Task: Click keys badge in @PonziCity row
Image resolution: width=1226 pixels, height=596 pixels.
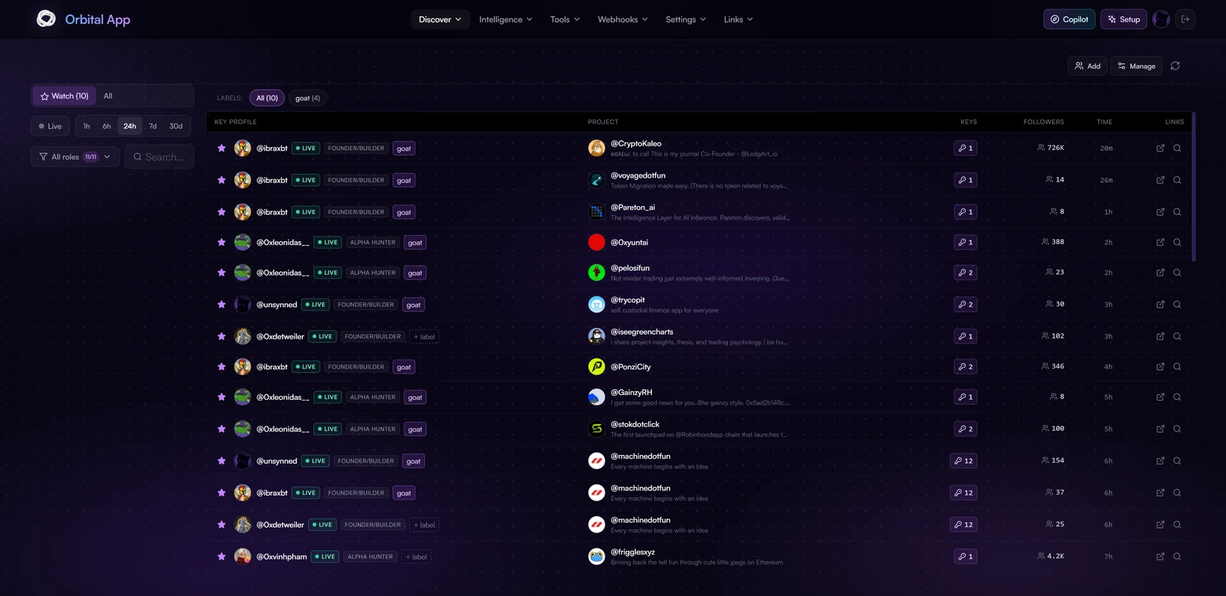Action: tap(965, 367)
